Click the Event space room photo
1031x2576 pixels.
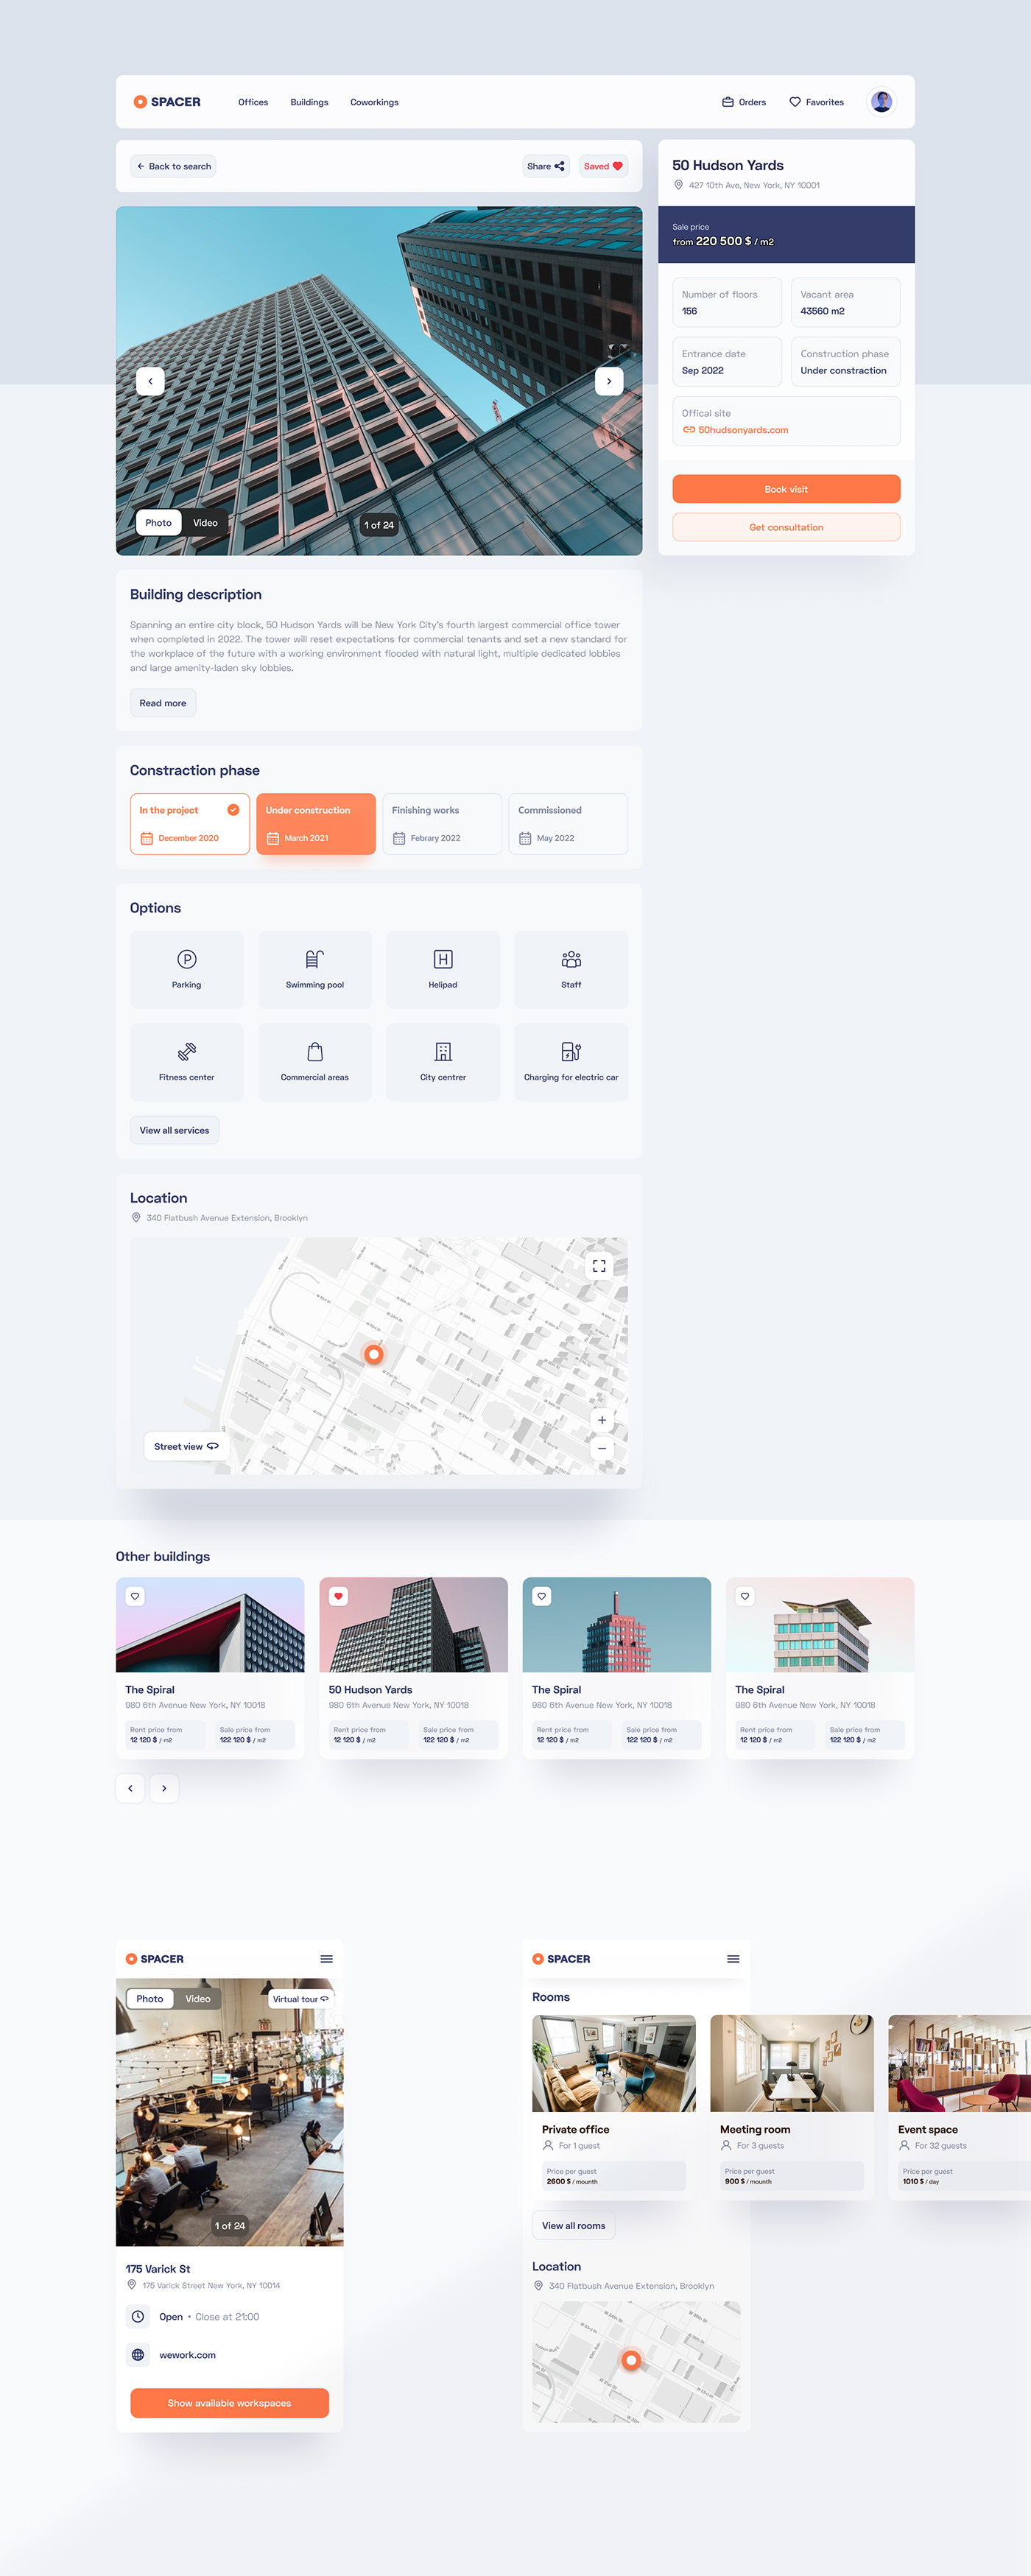(x=959, y=2063)
